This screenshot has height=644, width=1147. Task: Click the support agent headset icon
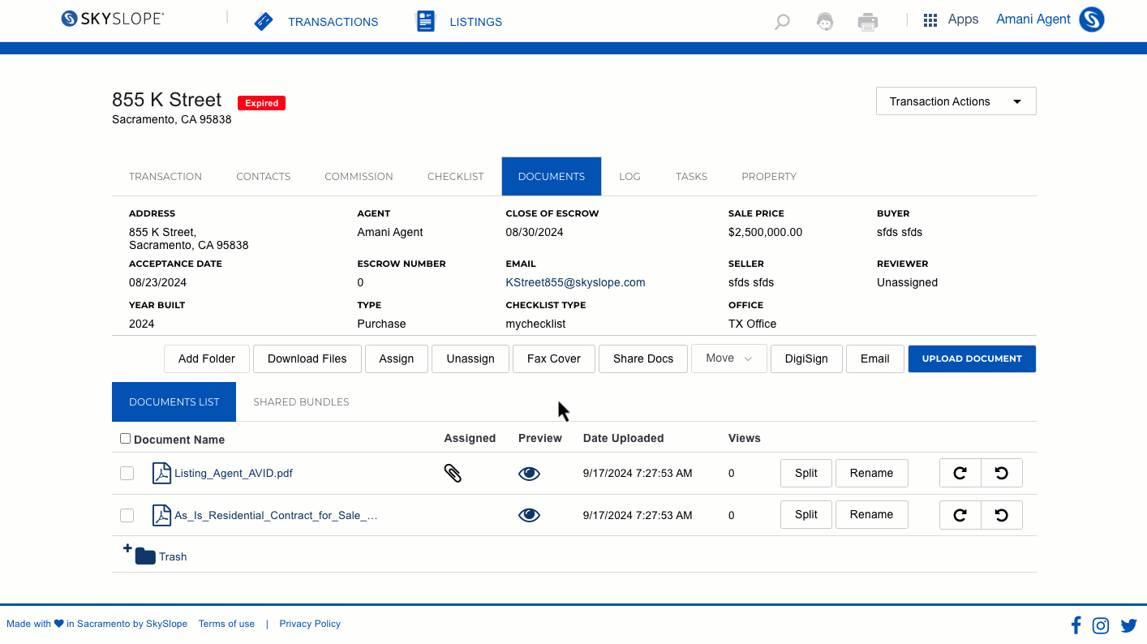(x=825, y=22)
